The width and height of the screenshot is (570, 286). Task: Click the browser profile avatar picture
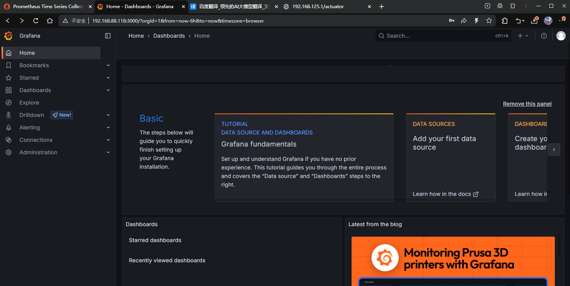tap(548, 21)
